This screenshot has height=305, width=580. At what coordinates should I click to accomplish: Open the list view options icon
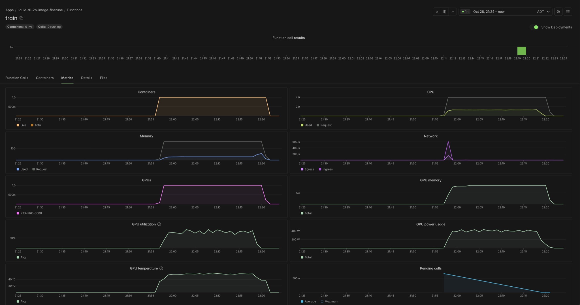568,12
